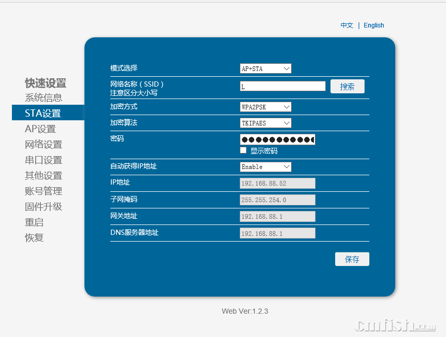Go to 账号管理 page
The image size is (446, 337).
pyautogui.click(x=44, y=191)
